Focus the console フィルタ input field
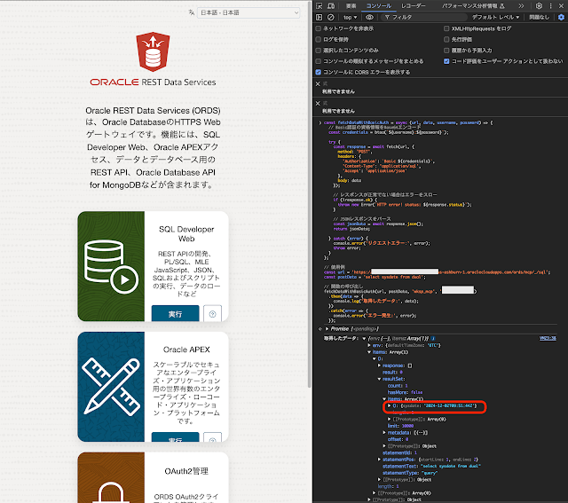 [424, 17]
